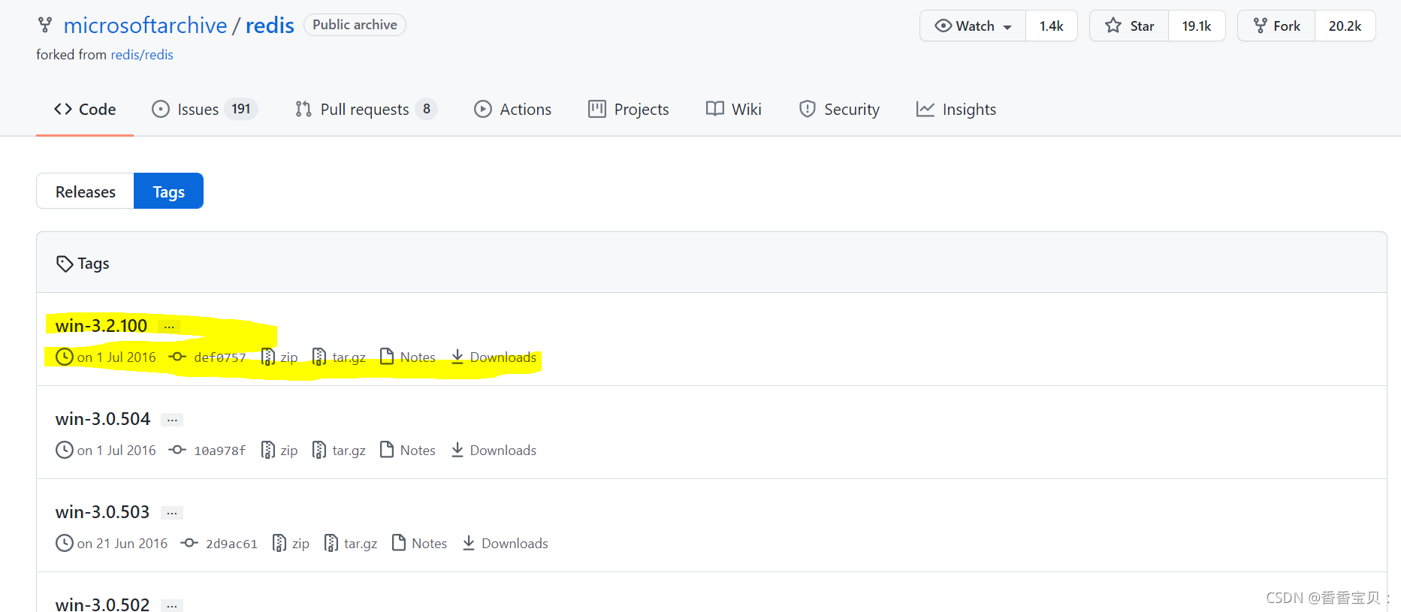Viewport: 1401px width, 612px height.
Task: Expand ellipsis next to win-3.0.503
Action: pyautogui.click(x=172, y=513)
